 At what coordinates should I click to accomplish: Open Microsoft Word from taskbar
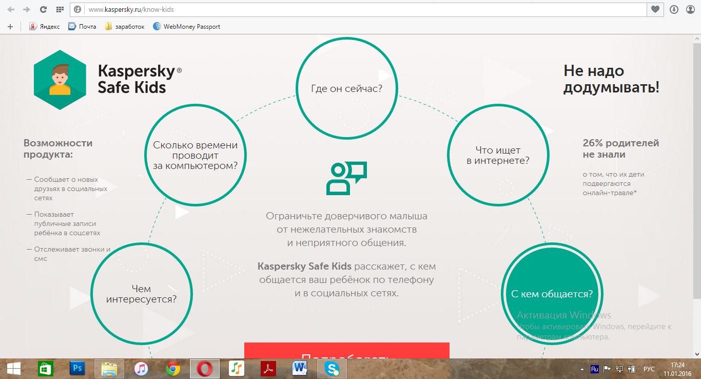point(300,368)
